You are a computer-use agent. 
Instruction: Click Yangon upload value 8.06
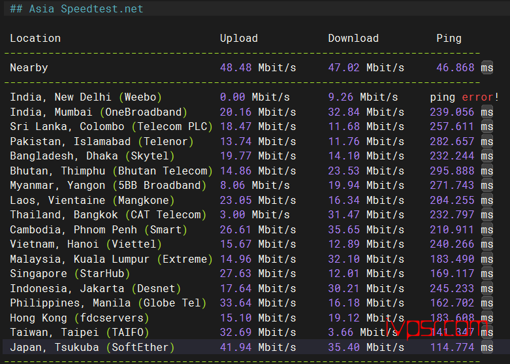232,185
